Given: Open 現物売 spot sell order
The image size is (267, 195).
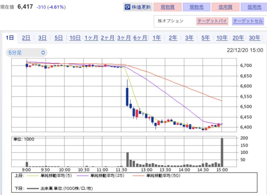Looking at the screenshot, I should click(197, 7).
